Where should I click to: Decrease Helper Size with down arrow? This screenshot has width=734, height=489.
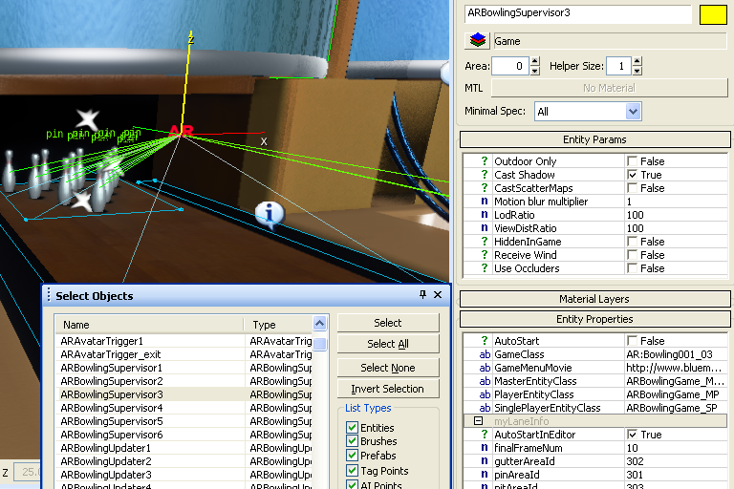(x=637, y=71)
